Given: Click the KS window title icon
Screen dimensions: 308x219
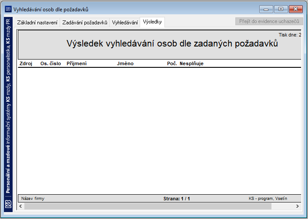Looking at the screenshot, I should tap(8, 9).
